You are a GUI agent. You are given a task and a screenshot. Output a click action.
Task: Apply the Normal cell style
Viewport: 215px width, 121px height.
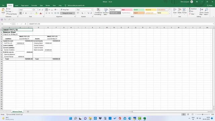(115, 10)
